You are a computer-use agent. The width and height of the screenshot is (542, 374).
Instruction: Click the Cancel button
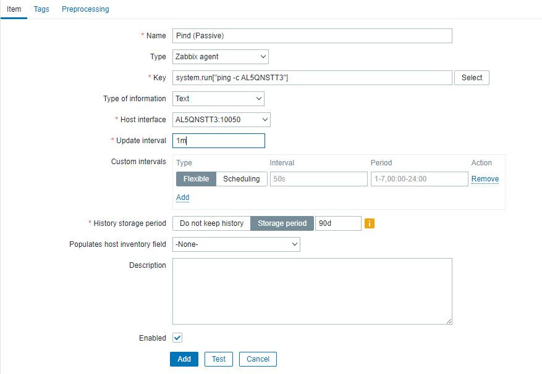pyautogui.click(x=258, y=359)
